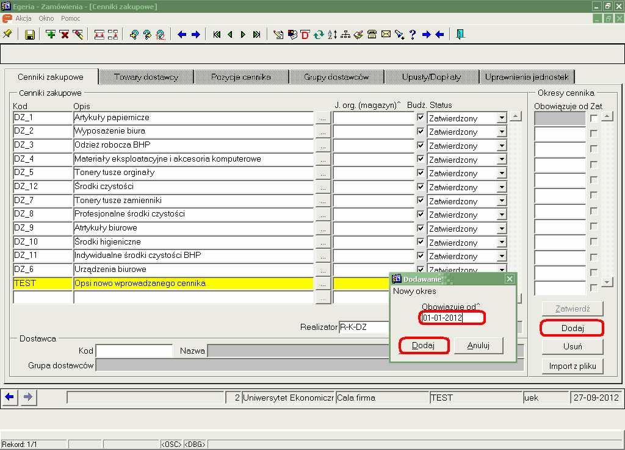Toggle Budż. checkbox for DZ_2 row
Image resolution: width=625 pixels, height=450 pixels.
tap(420, 131)
